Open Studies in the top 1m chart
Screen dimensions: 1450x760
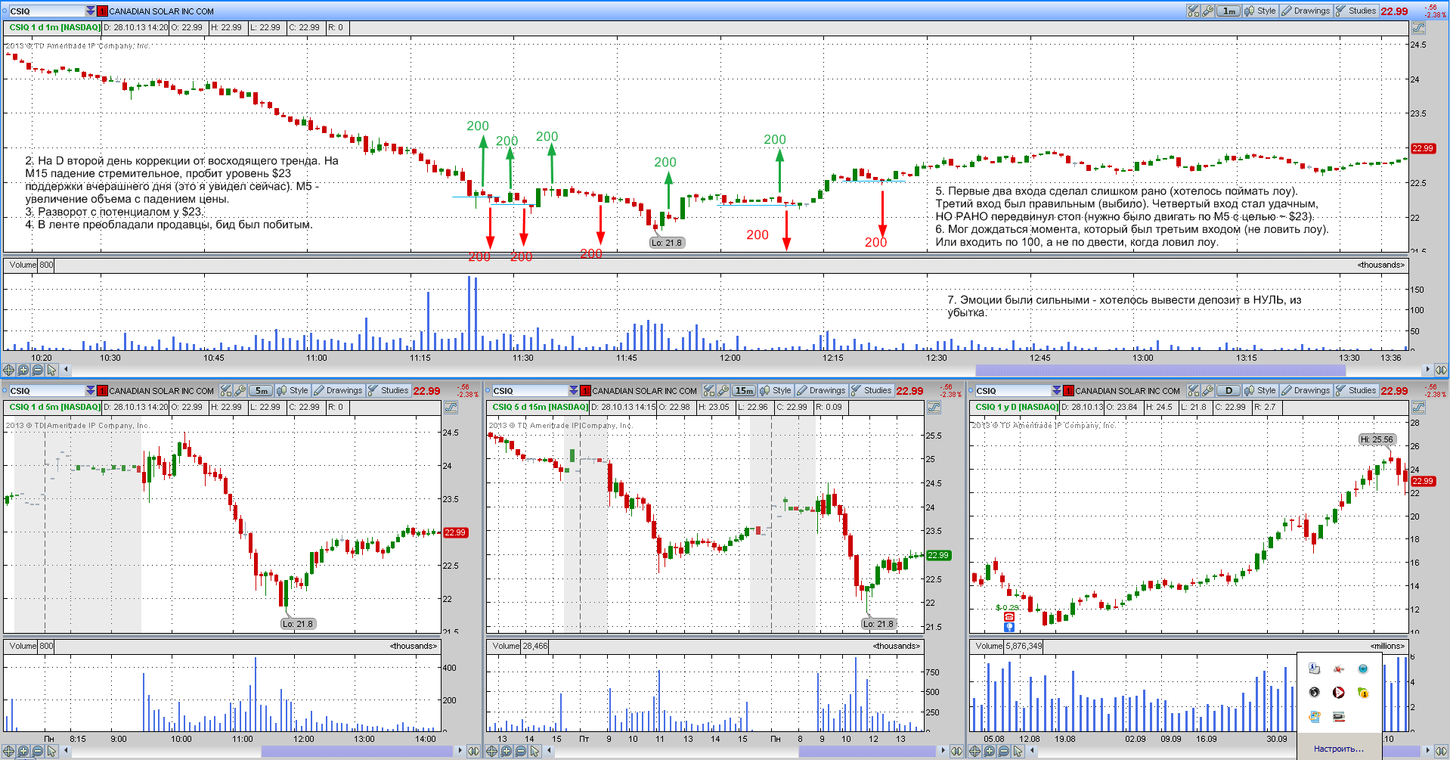coord(1356,11)
